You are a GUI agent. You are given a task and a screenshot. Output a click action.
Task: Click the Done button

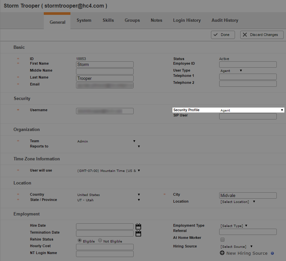222,35
